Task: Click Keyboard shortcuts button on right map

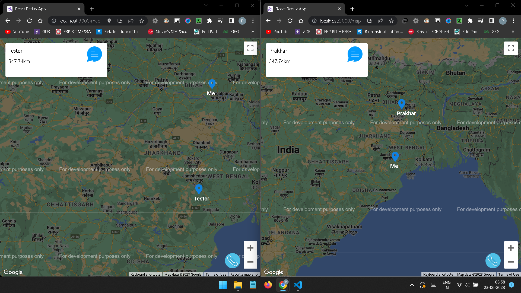Action: coord(438,275)
